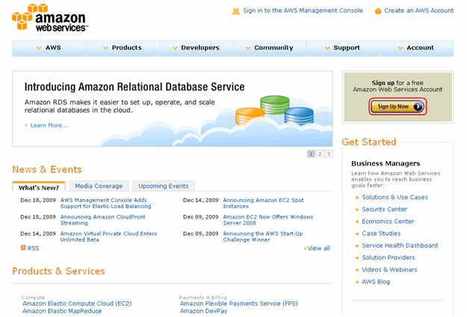Open Solution Providers link
The width and height of the screenshot is (467, 317).
[389, 257]
